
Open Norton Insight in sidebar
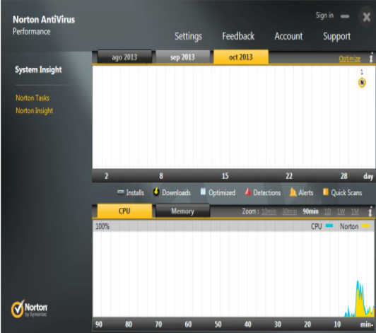pos(35,110)
